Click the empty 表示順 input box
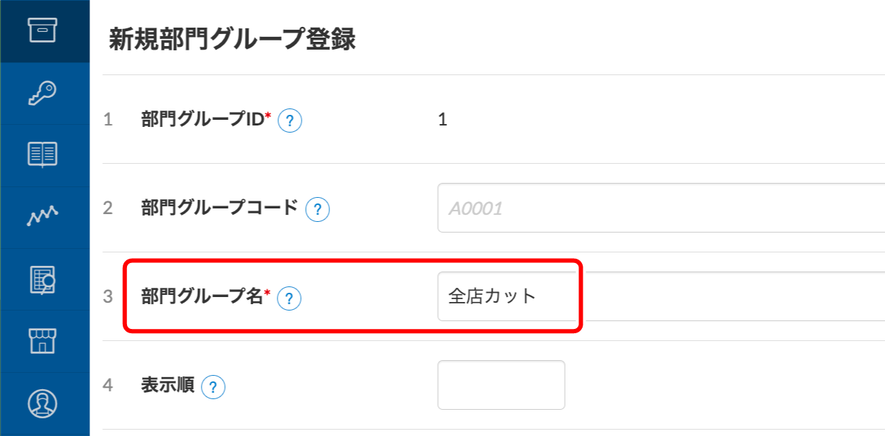 pyautogui.click(x=500, y=384)
